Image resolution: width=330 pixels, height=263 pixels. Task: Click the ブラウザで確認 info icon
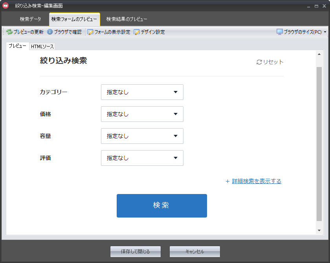click(50, 32)
